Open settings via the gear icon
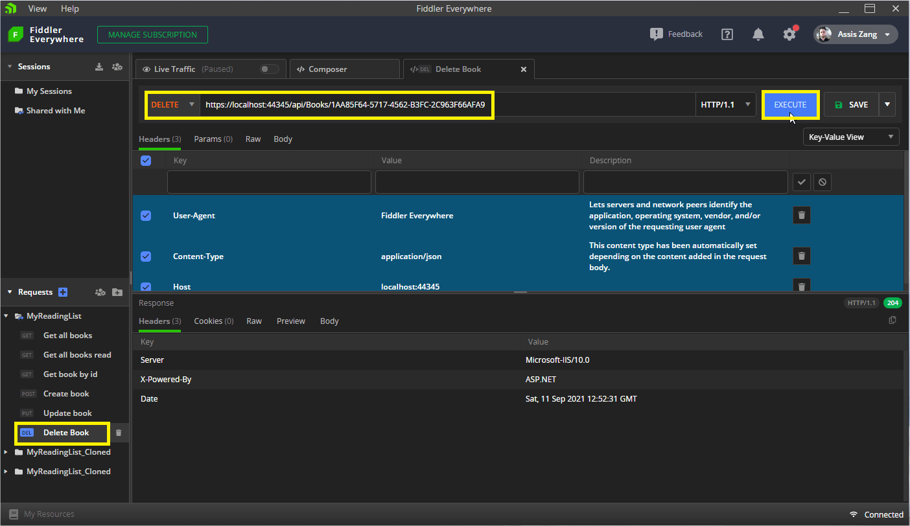This screenshot has height=526, width=910. pyautogui.click(x=789, y=34)
